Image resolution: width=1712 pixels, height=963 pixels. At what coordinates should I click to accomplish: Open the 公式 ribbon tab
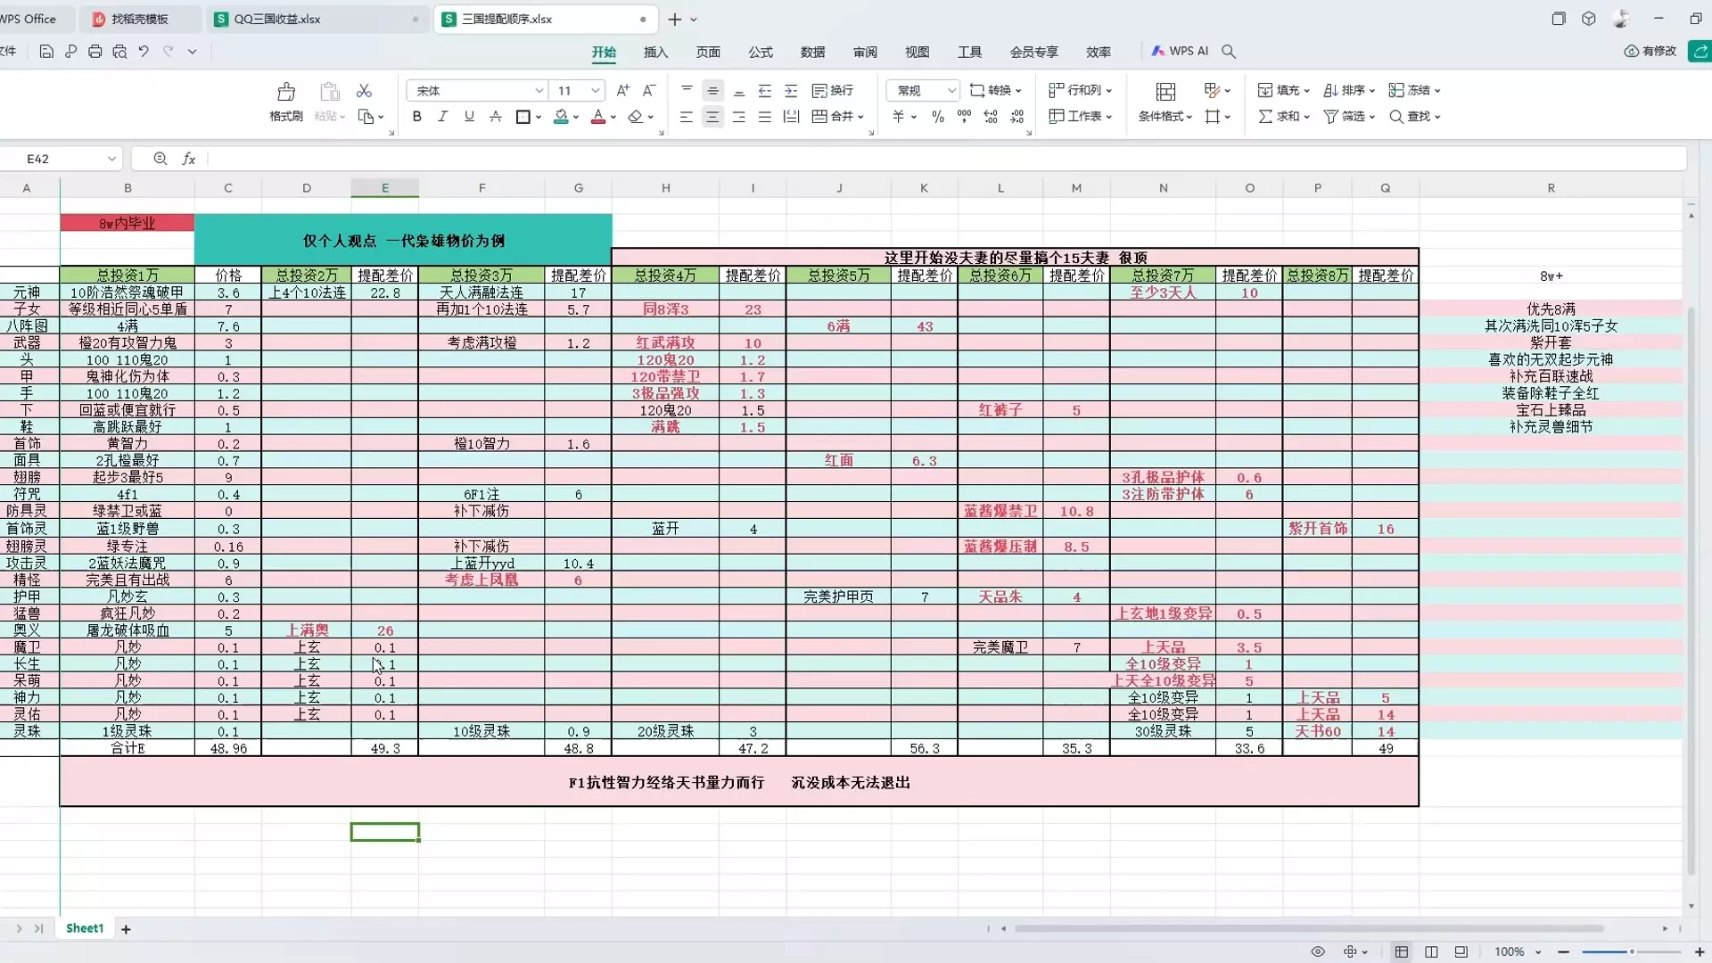[x=760, y=52]
